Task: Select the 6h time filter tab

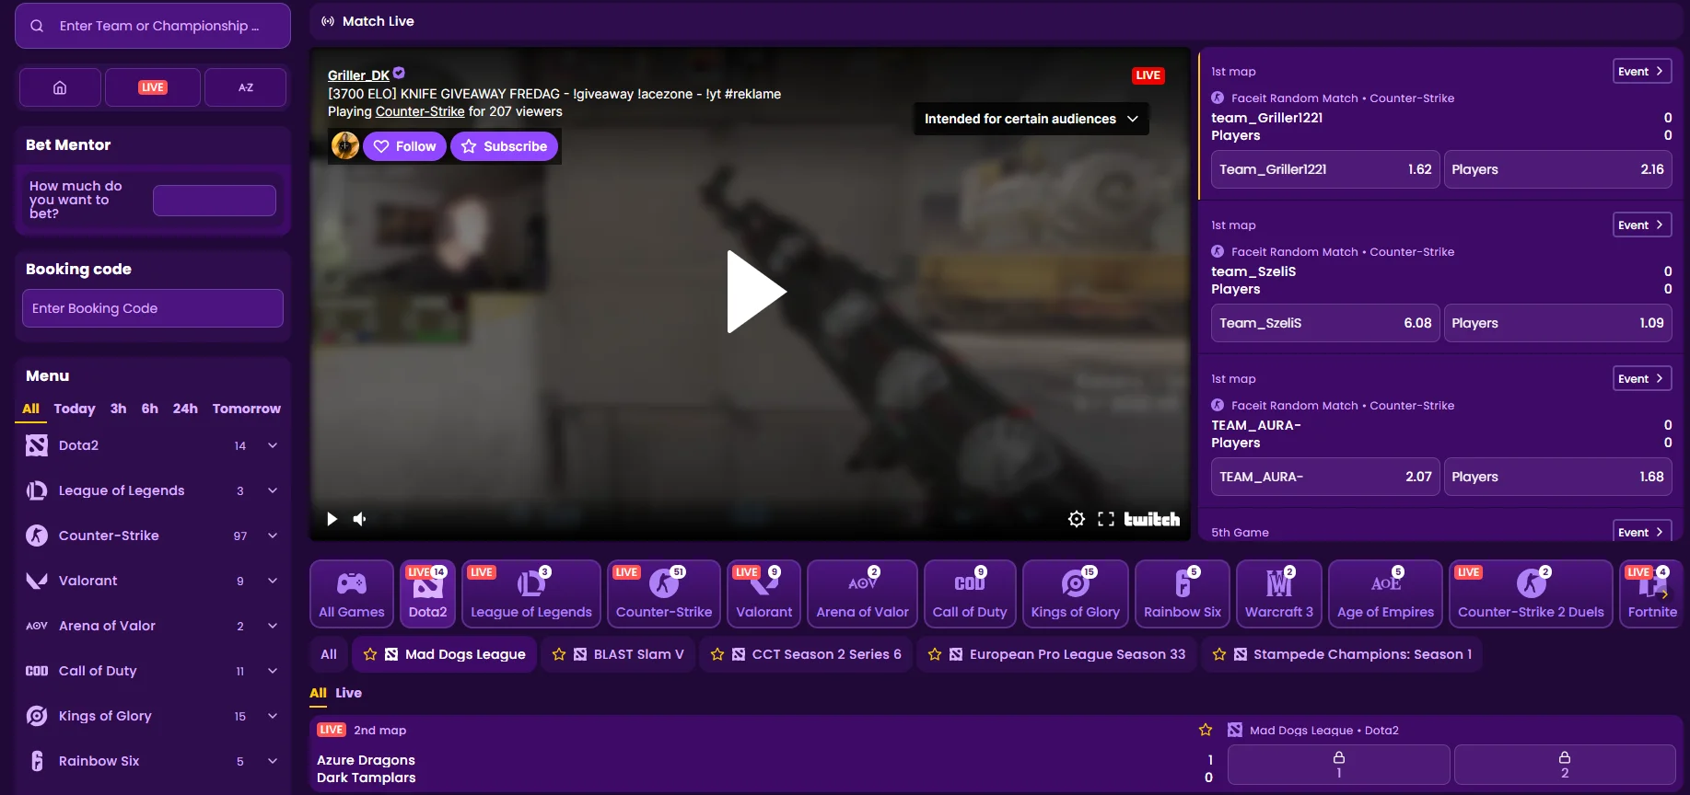Action: tap(149, 409)
